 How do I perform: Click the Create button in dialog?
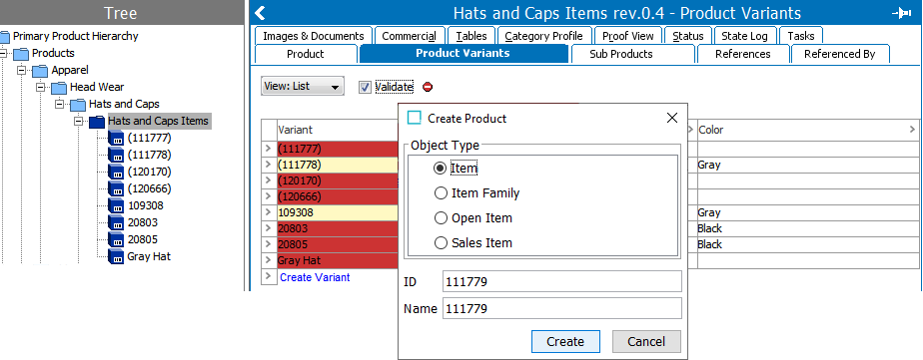click(565, 341)
